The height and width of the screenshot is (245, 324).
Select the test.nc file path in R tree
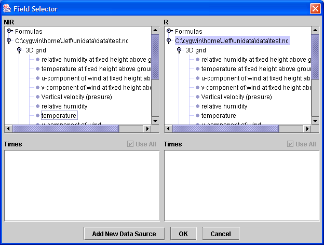232,40
